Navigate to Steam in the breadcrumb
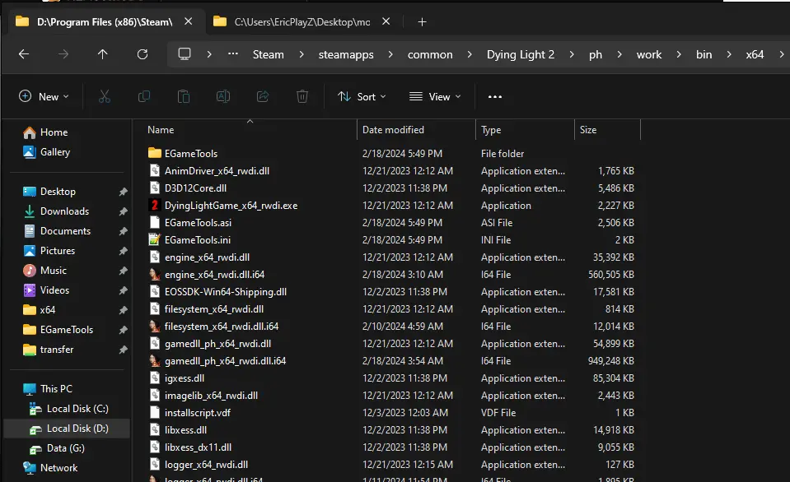This screenshot has height=482, width=790. (x=268, y=54)
